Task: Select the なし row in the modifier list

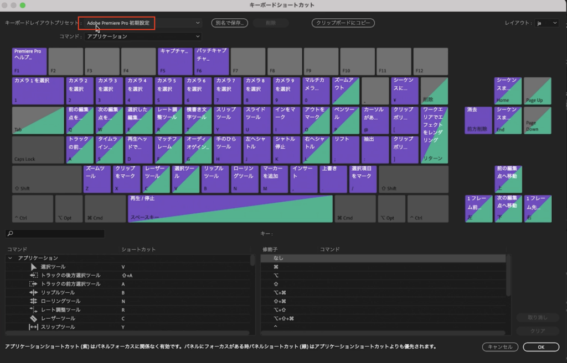Action: pyautogui.click(x=383, y=258)
